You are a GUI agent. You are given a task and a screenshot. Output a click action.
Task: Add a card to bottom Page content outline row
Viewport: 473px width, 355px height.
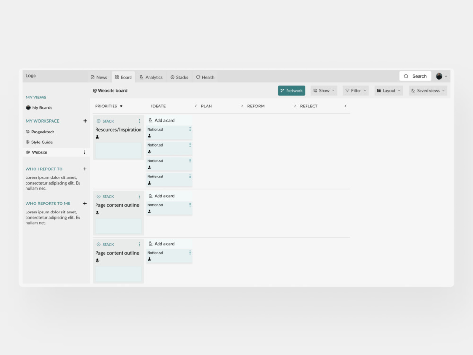[161, 244]
